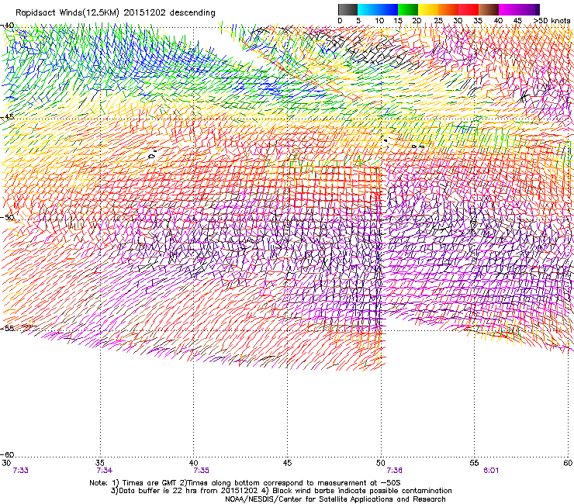The image size is (574, 504).
Task: Select the '8:01' time stamp
Action: pyautogui.click(x=491, y=471)
